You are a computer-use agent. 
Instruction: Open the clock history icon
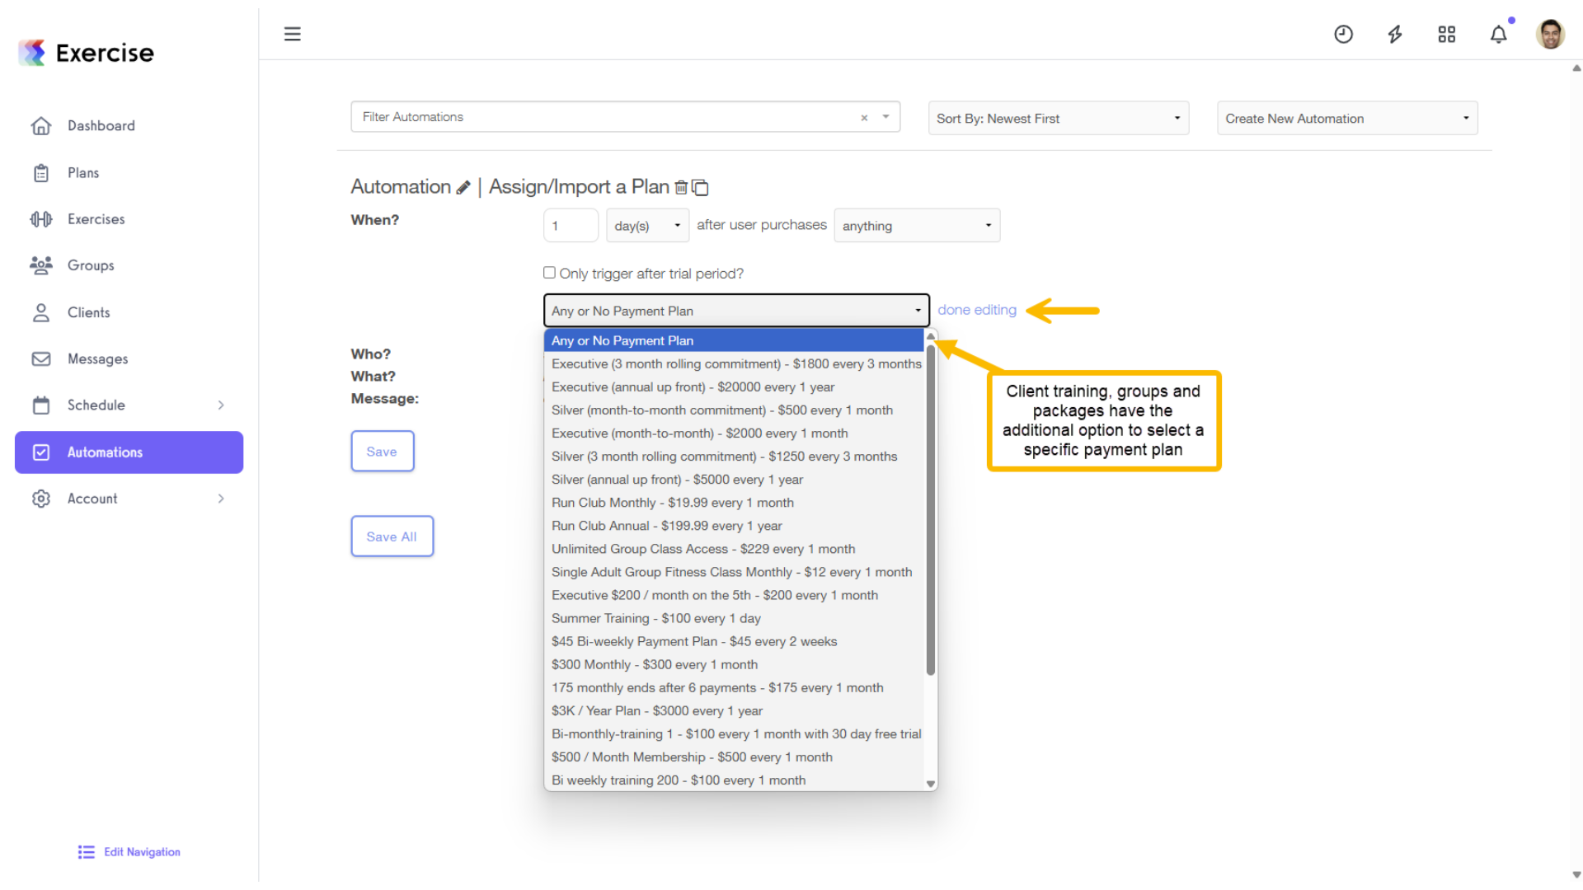tap(1343, 34)
